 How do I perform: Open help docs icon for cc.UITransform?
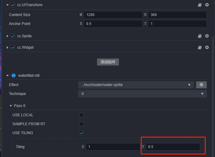(200, 5)
